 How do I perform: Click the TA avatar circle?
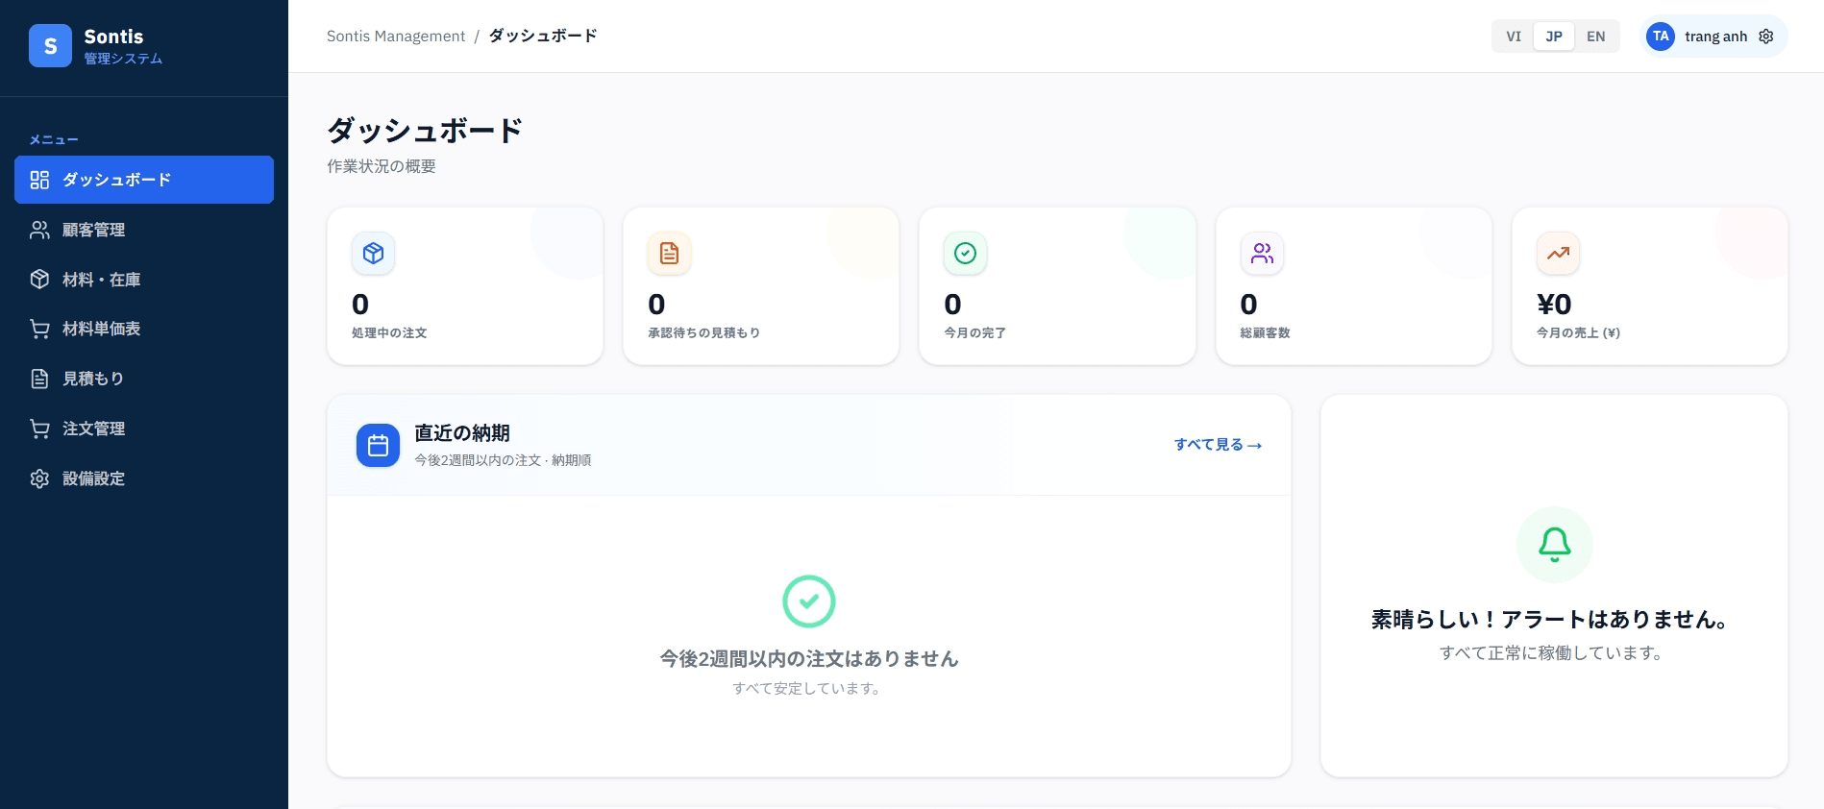1661,37
